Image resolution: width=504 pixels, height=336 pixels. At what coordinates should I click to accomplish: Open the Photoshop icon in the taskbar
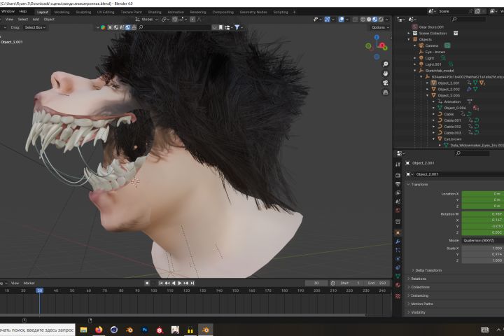(144, 329)
